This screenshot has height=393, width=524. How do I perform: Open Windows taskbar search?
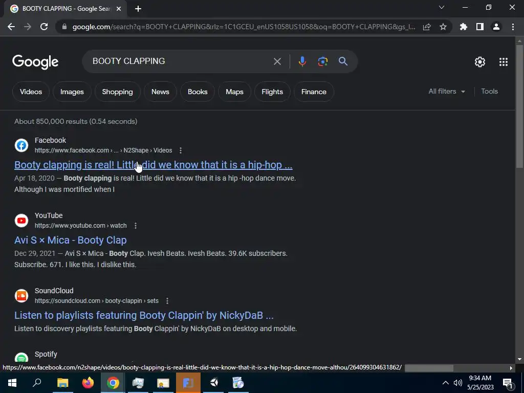click(37, 383)
